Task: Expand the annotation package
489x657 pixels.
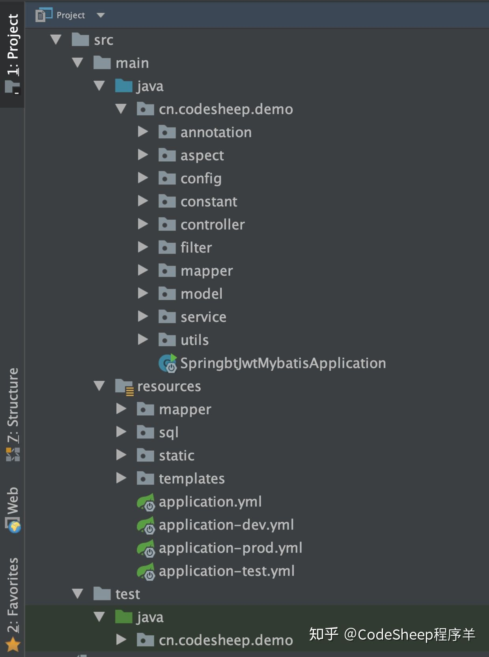Action: pos(143,132)
